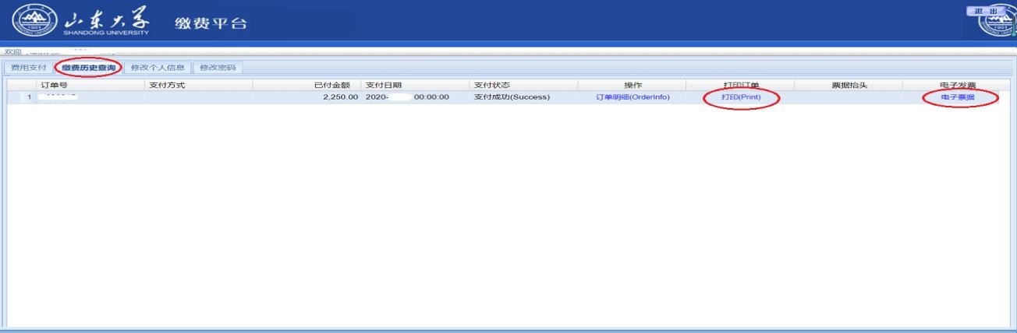Sort by 支付方式 column header

pos(199,85)
